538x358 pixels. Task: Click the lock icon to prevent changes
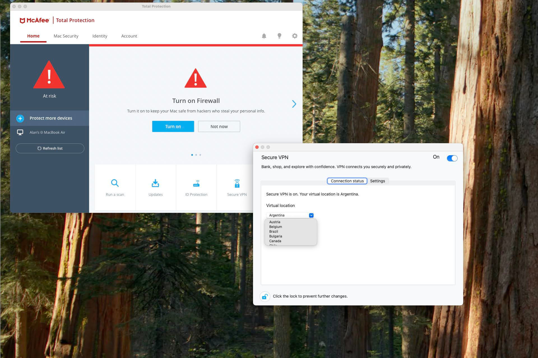pyautogui.click(x=264, y=296)
